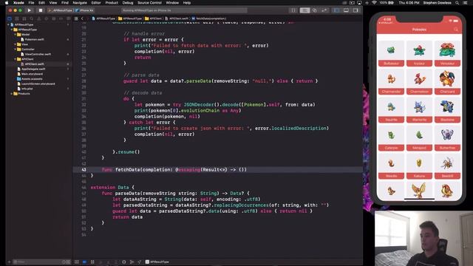Image resolution: width=473 pixels, height=266 pixels.
Task: Click the Wi-Fi status icon
Action: 374,3
